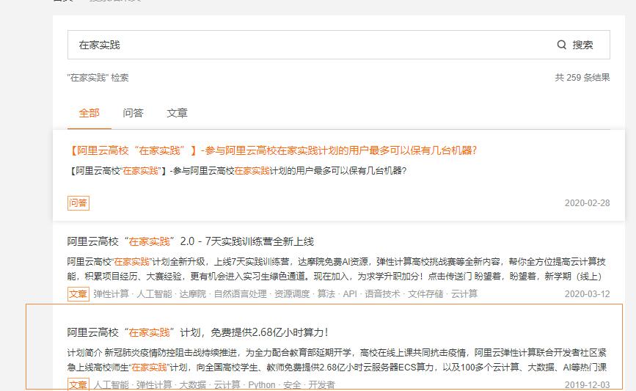Viewport: 636px width, 391px height.
Task: Select the 安全 tag
Action: [292, 384]
